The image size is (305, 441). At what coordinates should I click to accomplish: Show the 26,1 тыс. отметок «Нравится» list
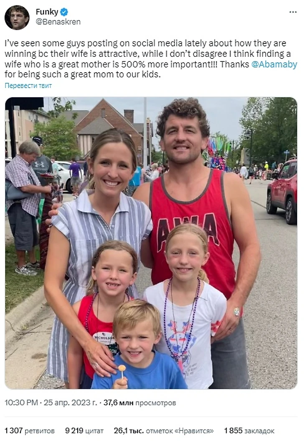coord(164,431)
